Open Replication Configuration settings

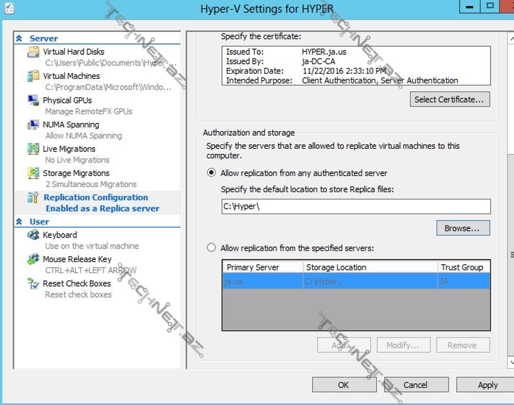95,197
